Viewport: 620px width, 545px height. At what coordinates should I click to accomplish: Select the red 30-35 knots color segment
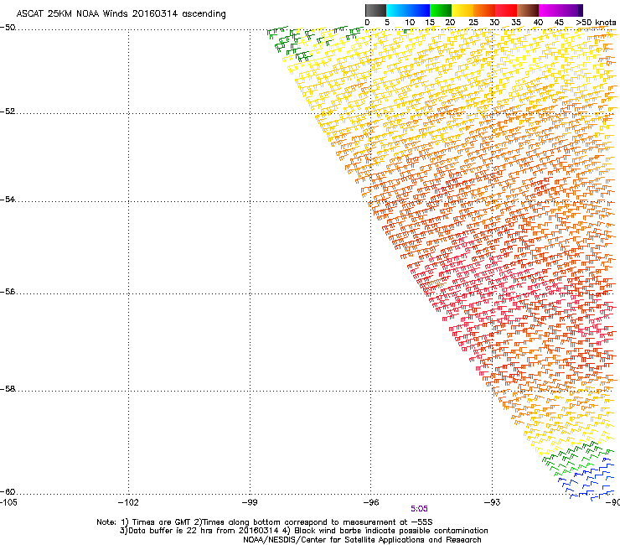pyautogui.click(x=506, y=10)
